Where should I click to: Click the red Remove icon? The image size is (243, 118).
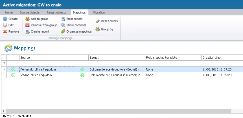(5, 31)
